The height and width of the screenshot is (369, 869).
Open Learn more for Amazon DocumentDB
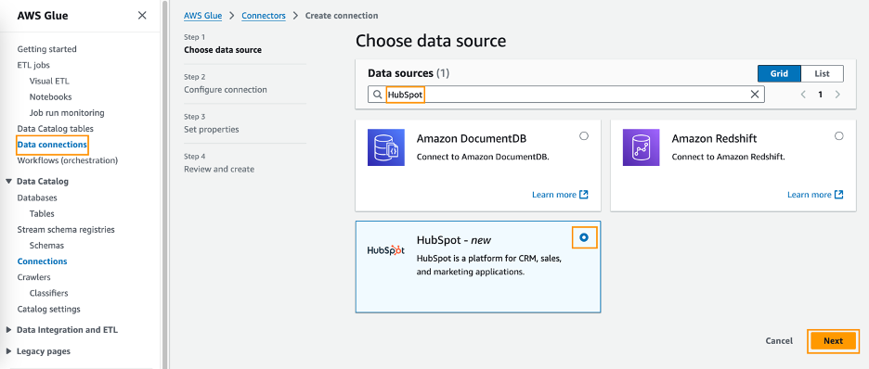pyautogui.click(x=554, y=195)
